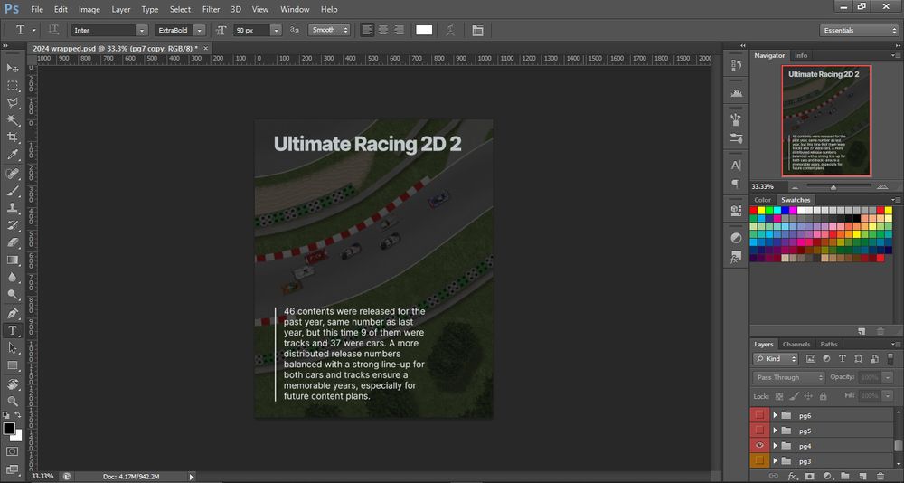The image size is (904, 483).
Task: Toggle filter for type layers
Action: [842, 358]
